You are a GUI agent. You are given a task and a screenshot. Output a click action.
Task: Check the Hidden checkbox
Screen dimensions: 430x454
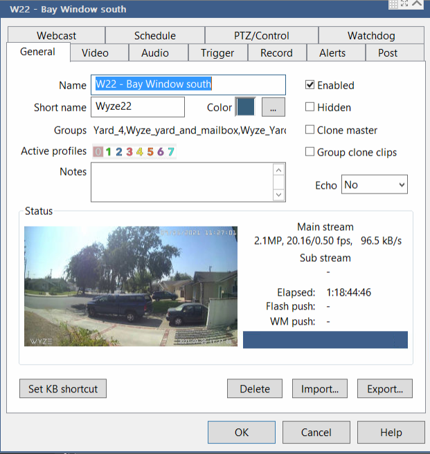(310, 107)
